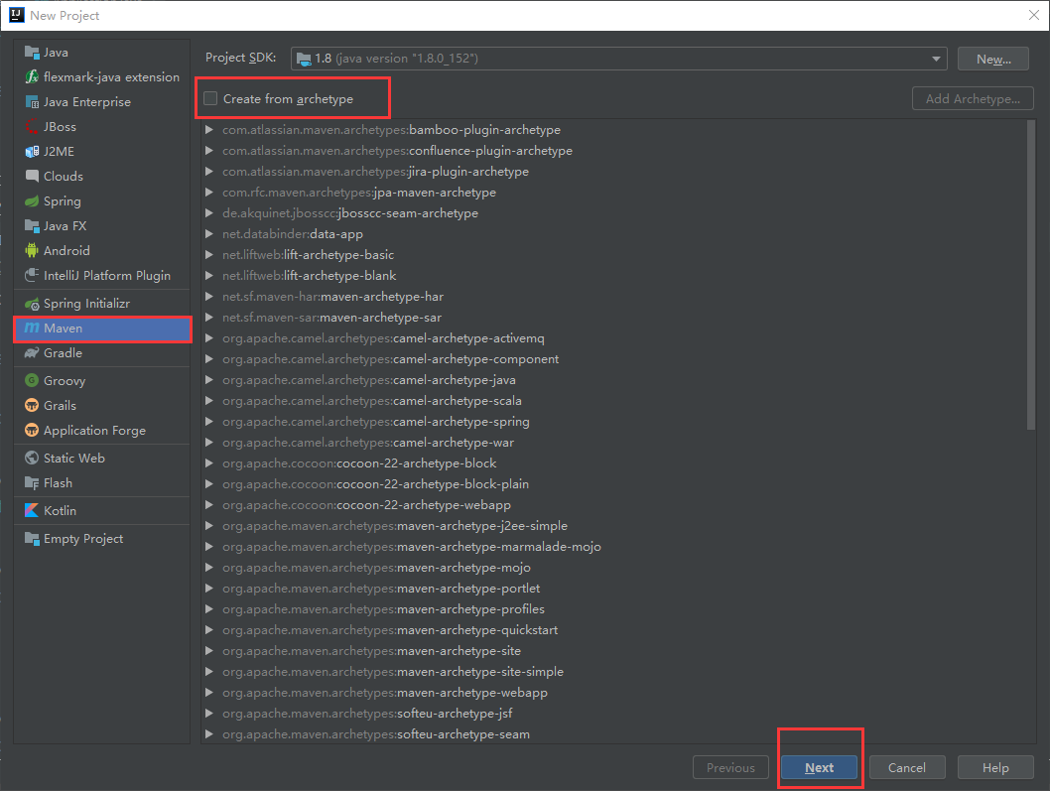Screen dimensions: 1050x791
Task: Select the JBoss icon
Action: (32, 127)
